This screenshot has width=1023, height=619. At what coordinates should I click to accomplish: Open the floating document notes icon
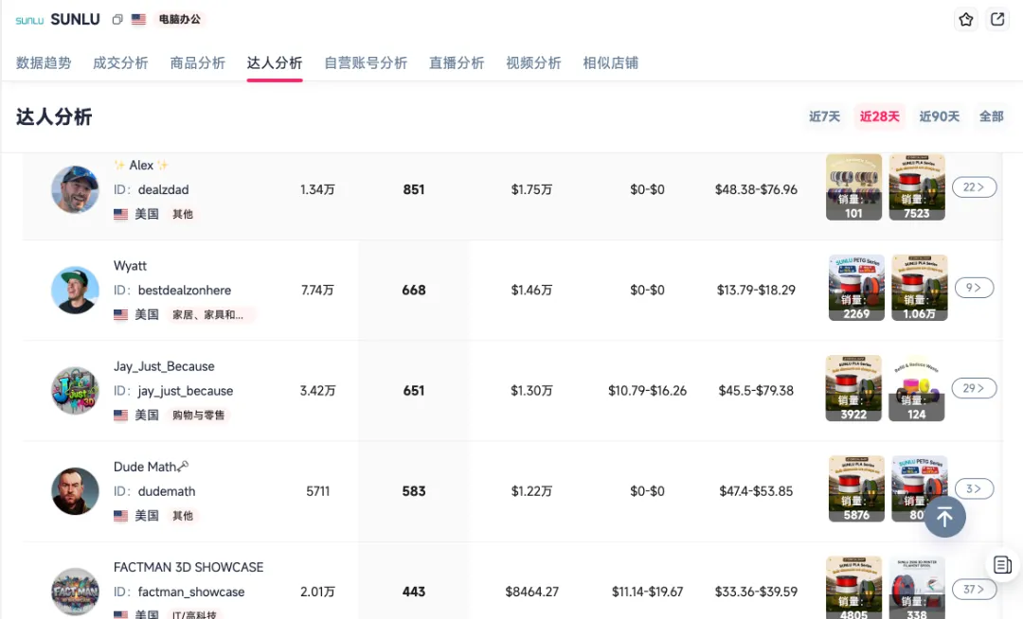[1002, 564]
